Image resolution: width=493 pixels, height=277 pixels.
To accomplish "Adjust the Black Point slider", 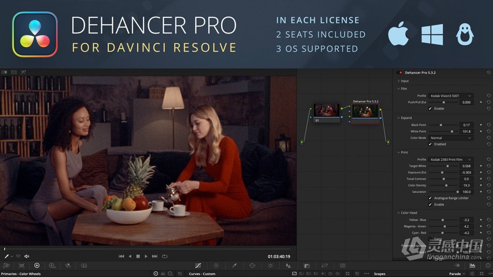I will (x=444, y=125).
